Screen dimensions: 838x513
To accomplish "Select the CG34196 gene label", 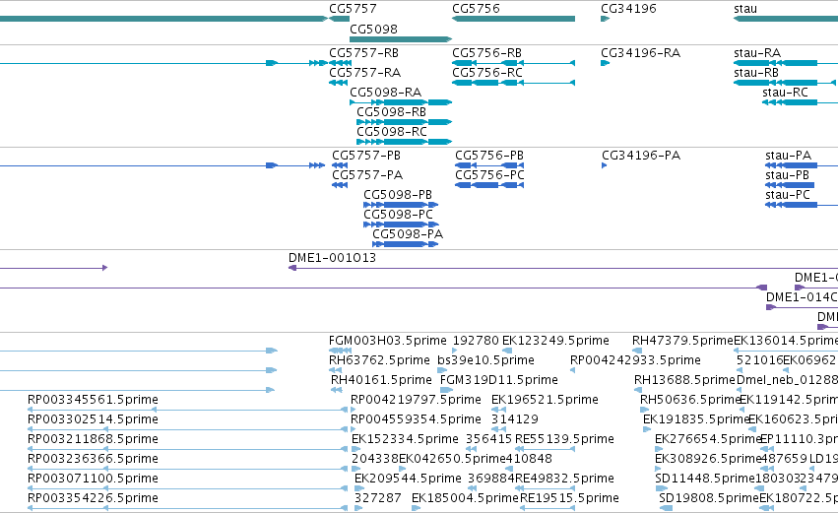I will [628, 9].
